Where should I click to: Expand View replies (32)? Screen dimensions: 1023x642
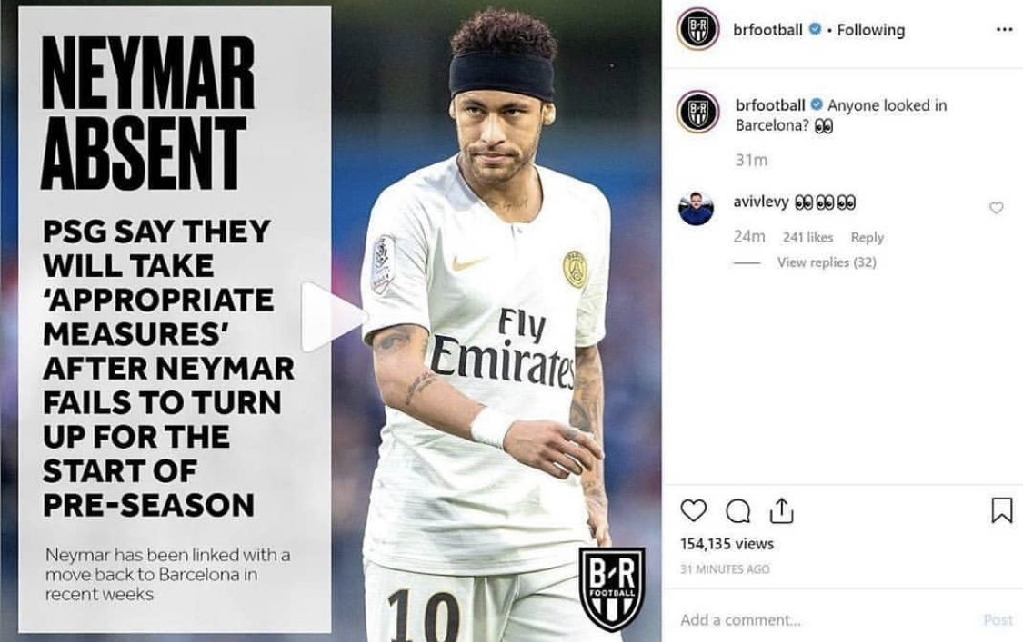tap(826, 262)
